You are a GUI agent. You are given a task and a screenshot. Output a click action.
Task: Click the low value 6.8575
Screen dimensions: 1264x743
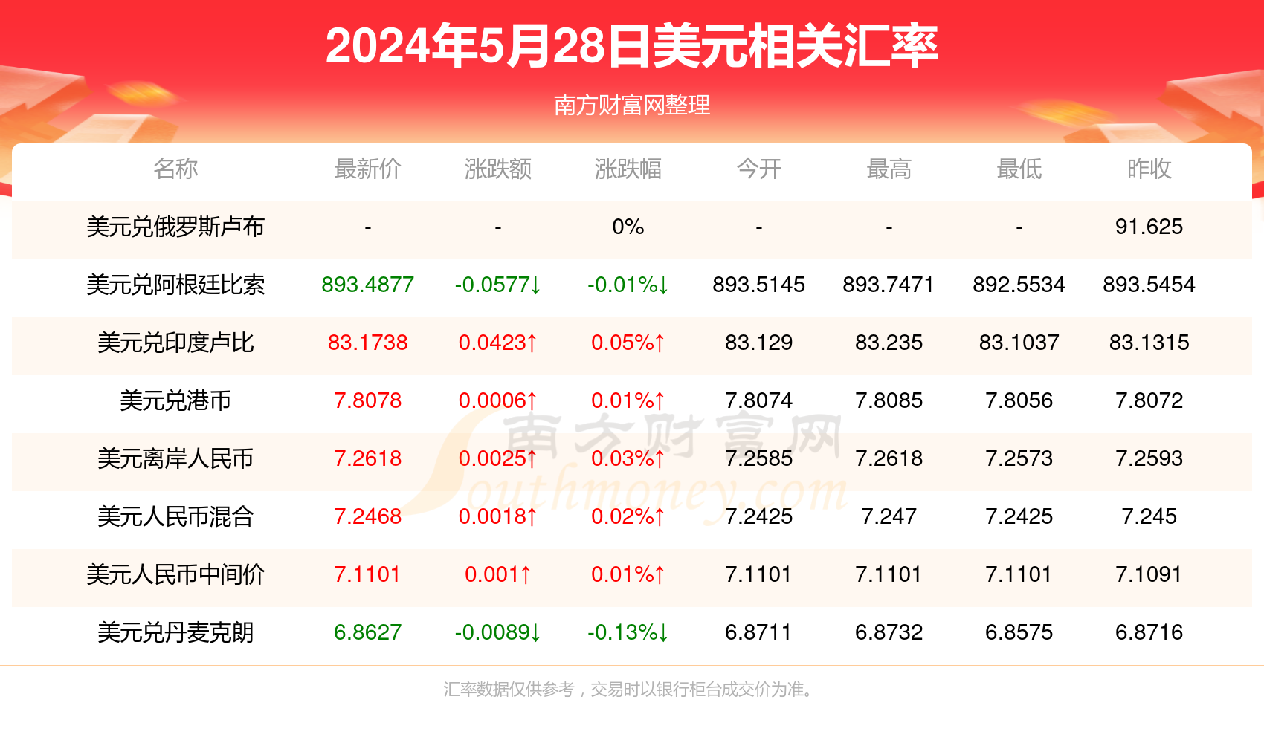pos(1019,632)
